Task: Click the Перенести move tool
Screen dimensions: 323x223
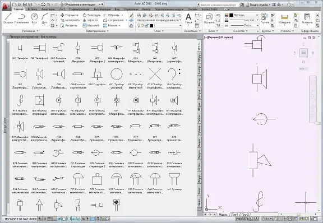Action: click(x=70, y=15)
